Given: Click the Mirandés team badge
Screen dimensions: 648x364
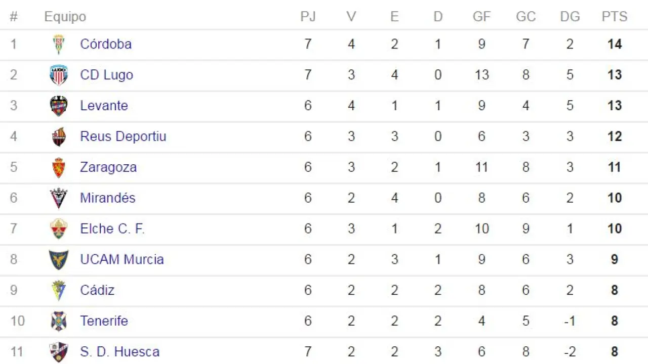Looking at the screenshot, I should pyautogui.click(x=59, y=198).
